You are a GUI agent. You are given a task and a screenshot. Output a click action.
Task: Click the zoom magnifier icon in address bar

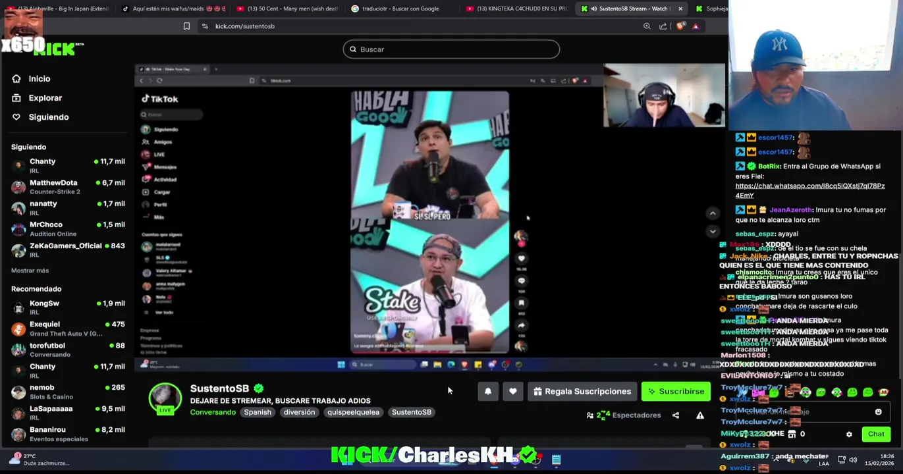647,26
